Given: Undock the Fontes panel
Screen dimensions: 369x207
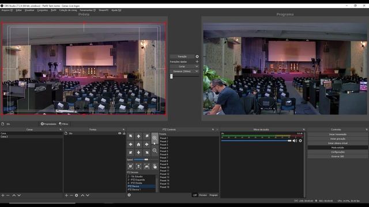Looking at the screenshot, I should click(x=123, y=129).
